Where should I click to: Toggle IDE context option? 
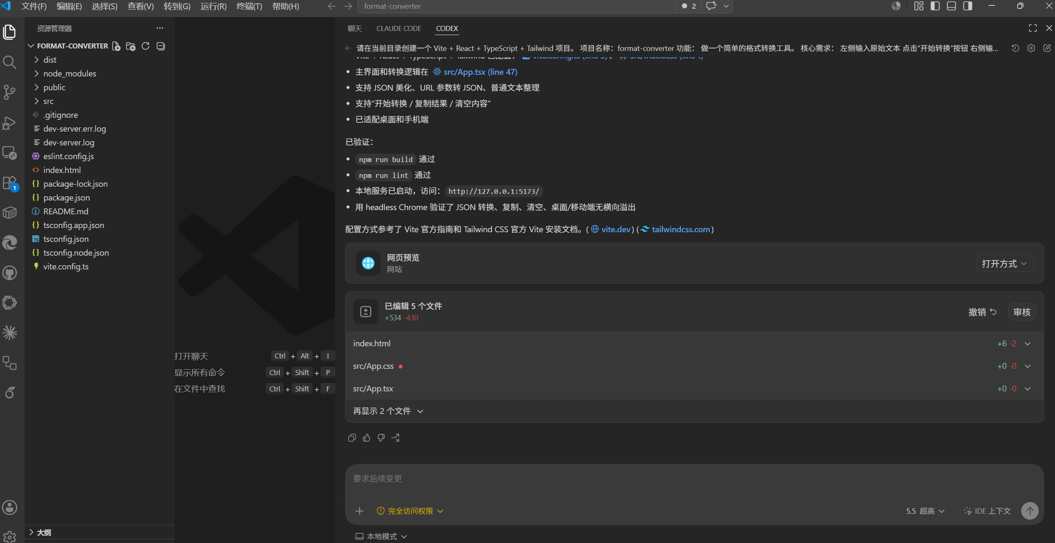click(987, 511)
